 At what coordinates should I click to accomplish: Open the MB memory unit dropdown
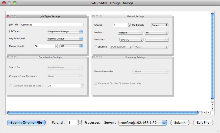tap(71, 46)
